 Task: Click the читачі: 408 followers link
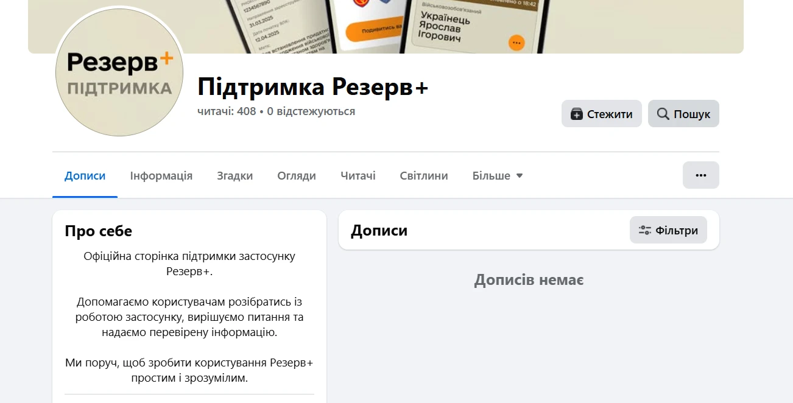[227, 111]
